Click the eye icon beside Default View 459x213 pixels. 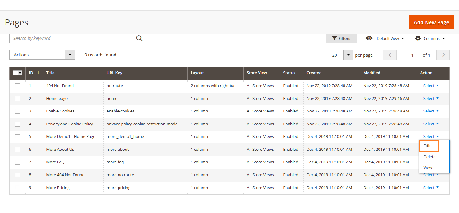369,38
